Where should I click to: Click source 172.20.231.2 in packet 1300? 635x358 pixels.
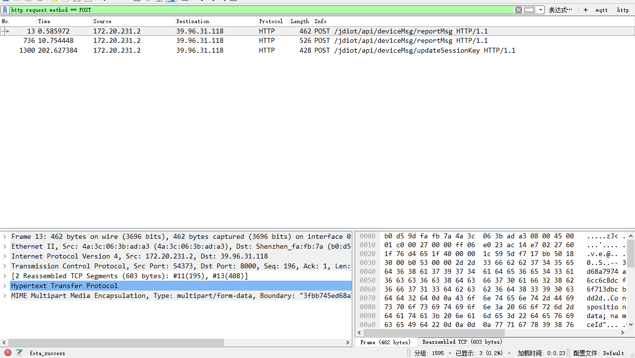pyautogui.click(x=117, y=50)
